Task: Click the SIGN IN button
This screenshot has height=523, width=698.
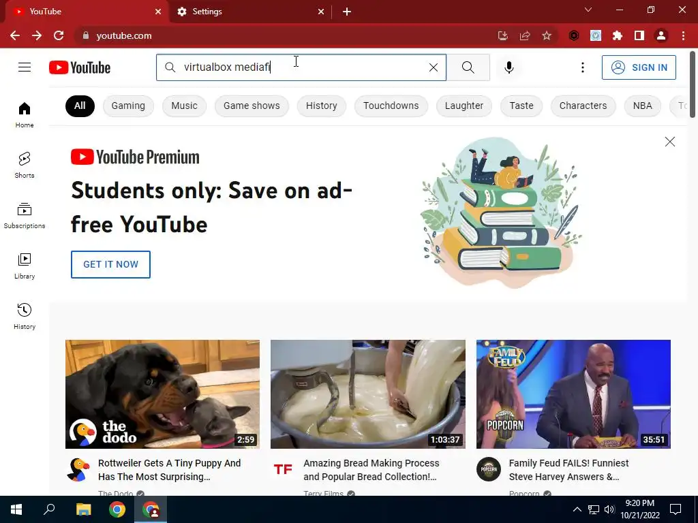Action: click(639, 67)
